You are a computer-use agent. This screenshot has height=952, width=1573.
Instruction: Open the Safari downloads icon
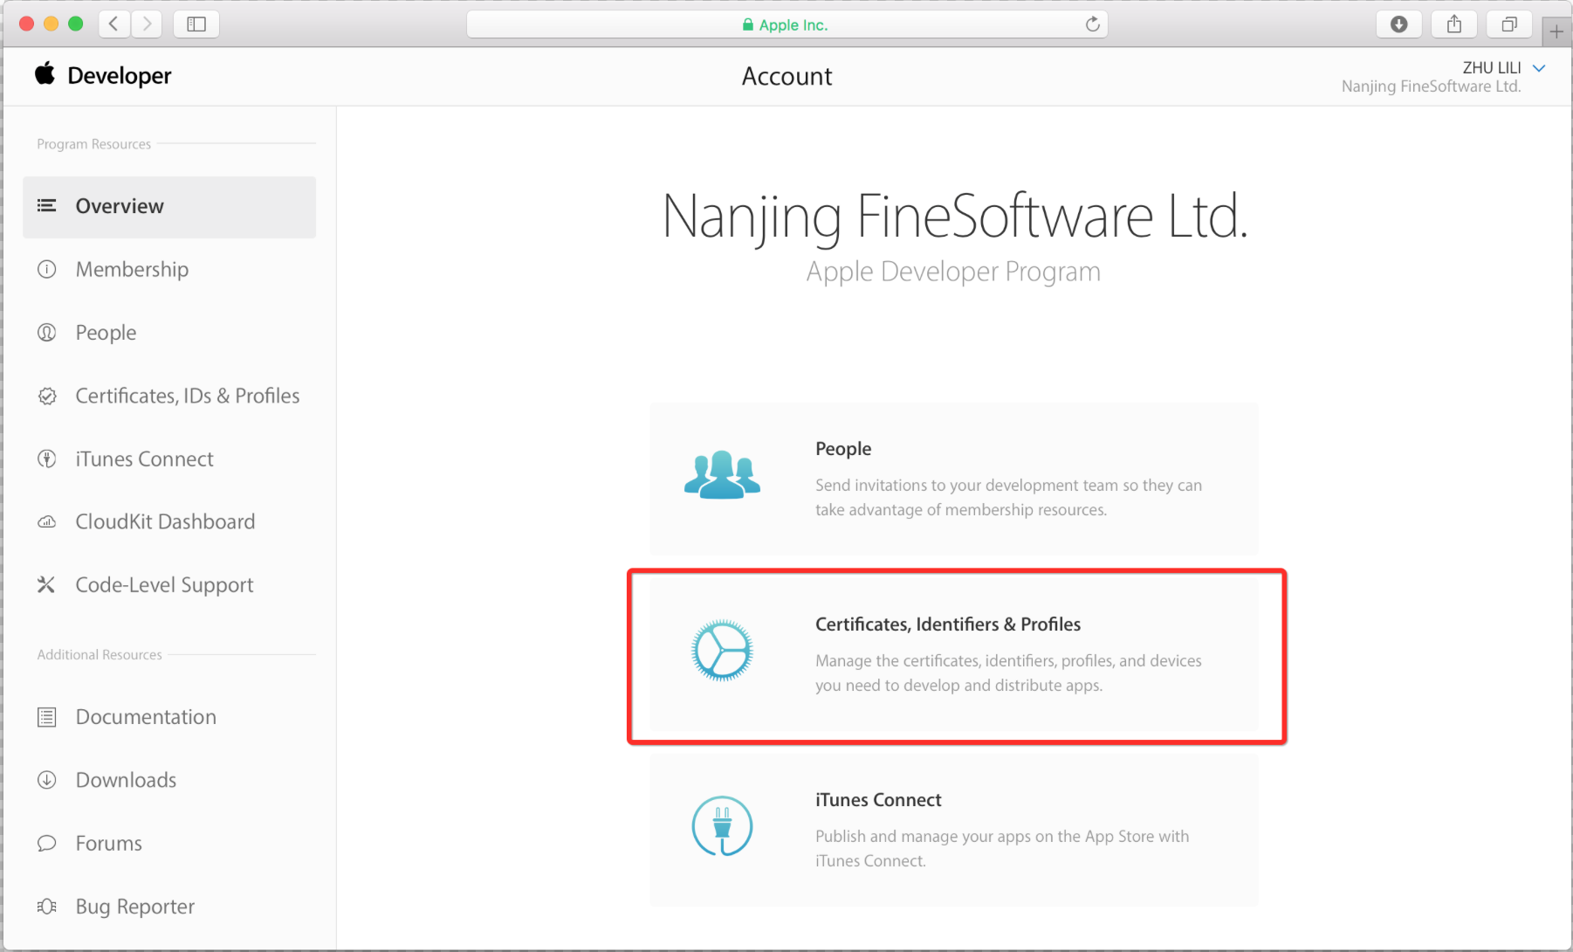(1398, 24)
